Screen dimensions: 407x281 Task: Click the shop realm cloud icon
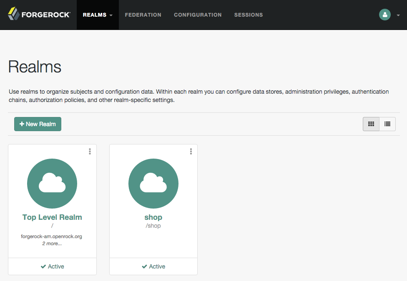pos(153,183)
